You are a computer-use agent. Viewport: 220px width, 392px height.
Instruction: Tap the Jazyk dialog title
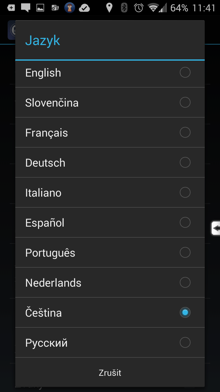pyautogui.click(x=42, y=40)
